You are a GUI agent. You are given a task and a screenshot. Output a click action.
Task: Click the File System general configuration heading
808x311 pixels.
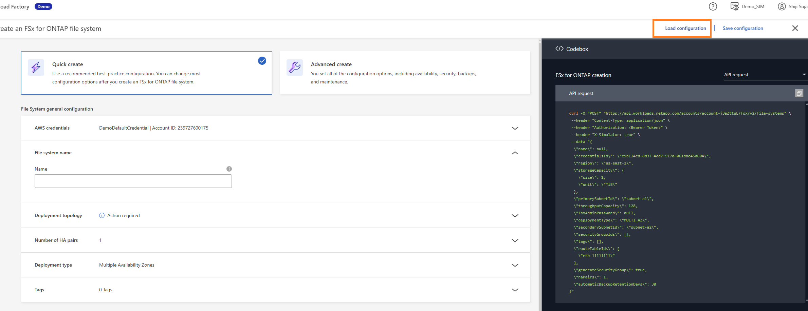[x=57, y=109]
